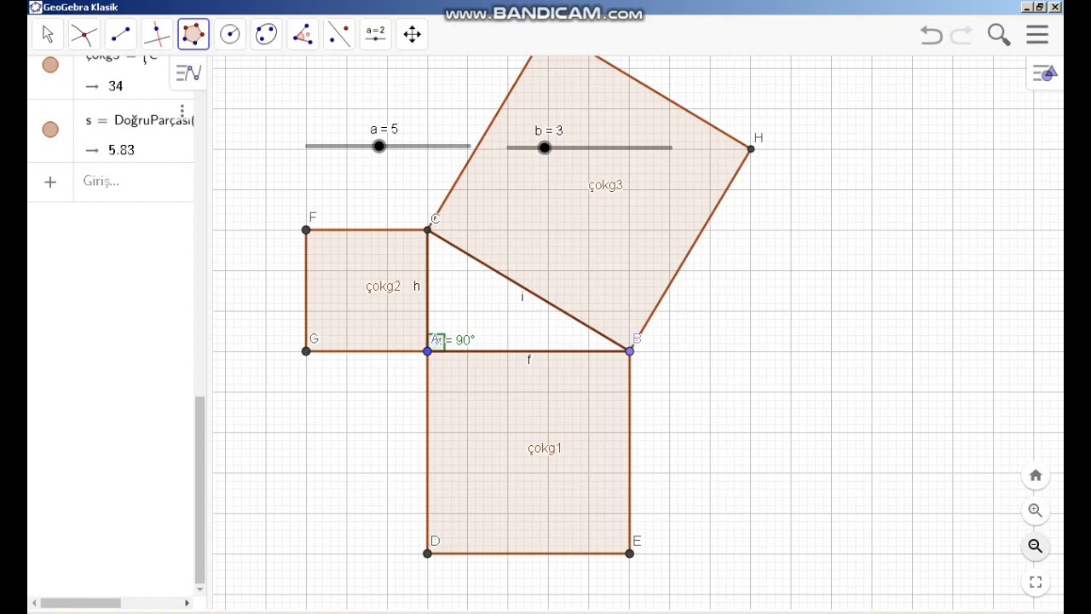The width and height of the screenshot is (1091, 614).
Task: Focus the Giriş input field
Action: pos(135,182)
